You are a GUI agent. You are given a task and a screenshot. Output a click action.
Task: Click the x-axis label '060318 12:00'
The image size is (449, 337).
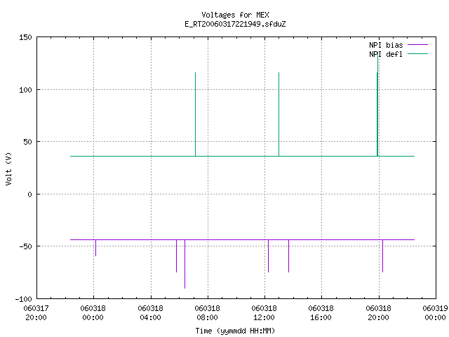264,313
